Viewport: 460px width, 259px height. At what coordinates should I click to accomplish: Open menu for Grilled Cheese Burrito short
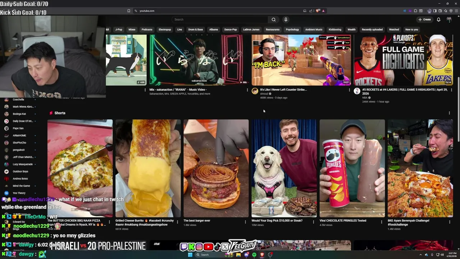click(x=177, y=222)
